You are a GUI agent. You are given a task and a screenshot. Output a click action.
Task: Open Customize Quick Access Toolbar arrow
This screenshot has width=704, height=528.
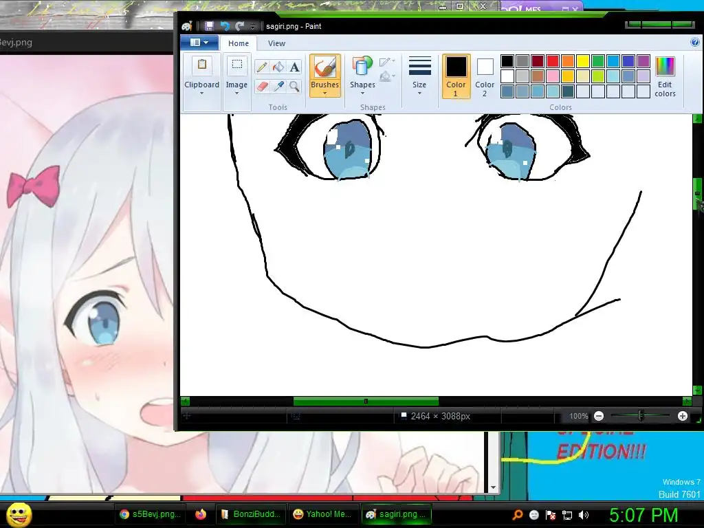(x=253, y=27)
